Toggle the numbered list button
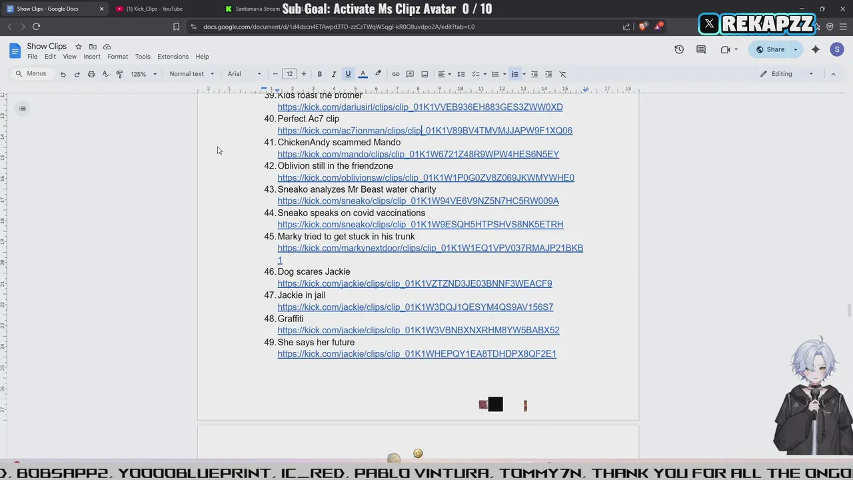The width and height of the screenshot is (853, 480). click(x=514, y=74)
